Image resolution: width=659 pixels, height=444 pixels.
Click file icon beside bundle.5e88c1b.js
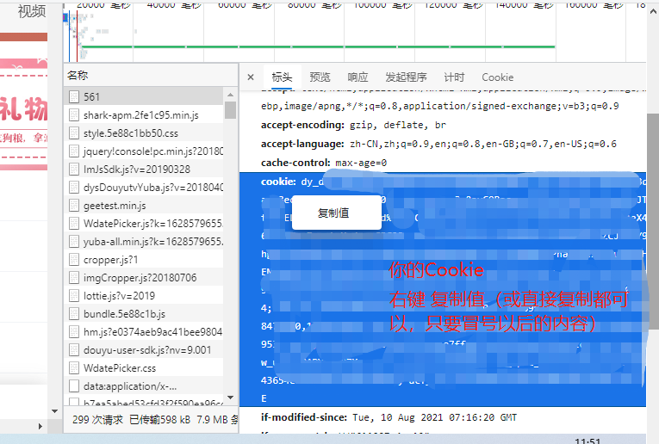pyautogui.click(x=74, y=314)
